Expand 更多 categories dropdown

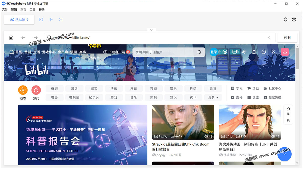[x=213, y=97]
